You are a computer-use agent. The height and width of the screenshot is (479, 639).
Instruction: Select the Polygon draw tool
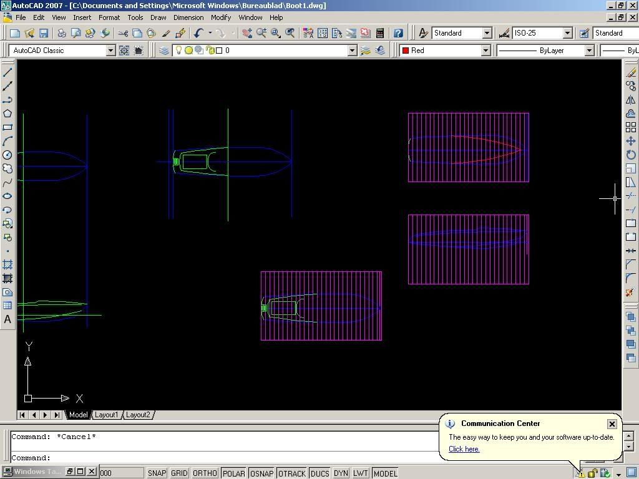[x=7, y=114]
